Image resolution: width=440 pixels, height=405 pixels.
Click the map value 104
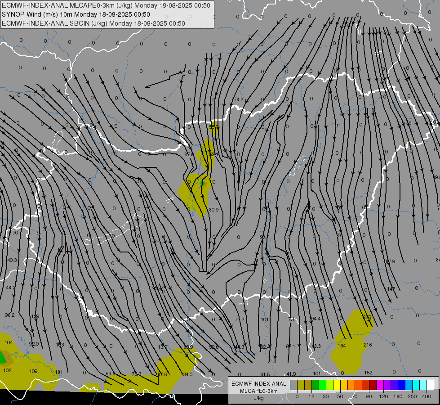(x=9, y=342)
